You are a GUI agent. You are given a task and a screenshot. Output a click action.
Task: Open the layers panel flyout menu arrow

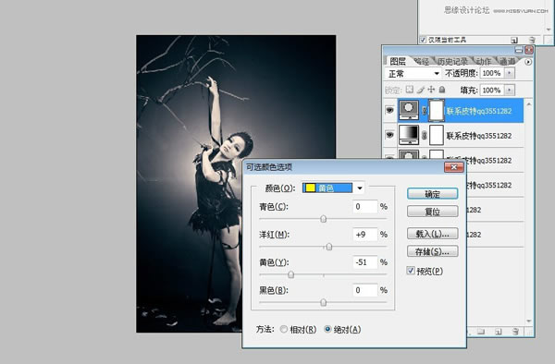(x=528, y=62)
